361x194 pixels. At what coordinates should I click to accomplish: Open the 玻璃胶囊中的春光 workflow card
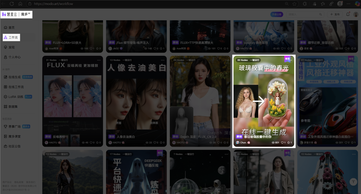click(x=264, y=101)
